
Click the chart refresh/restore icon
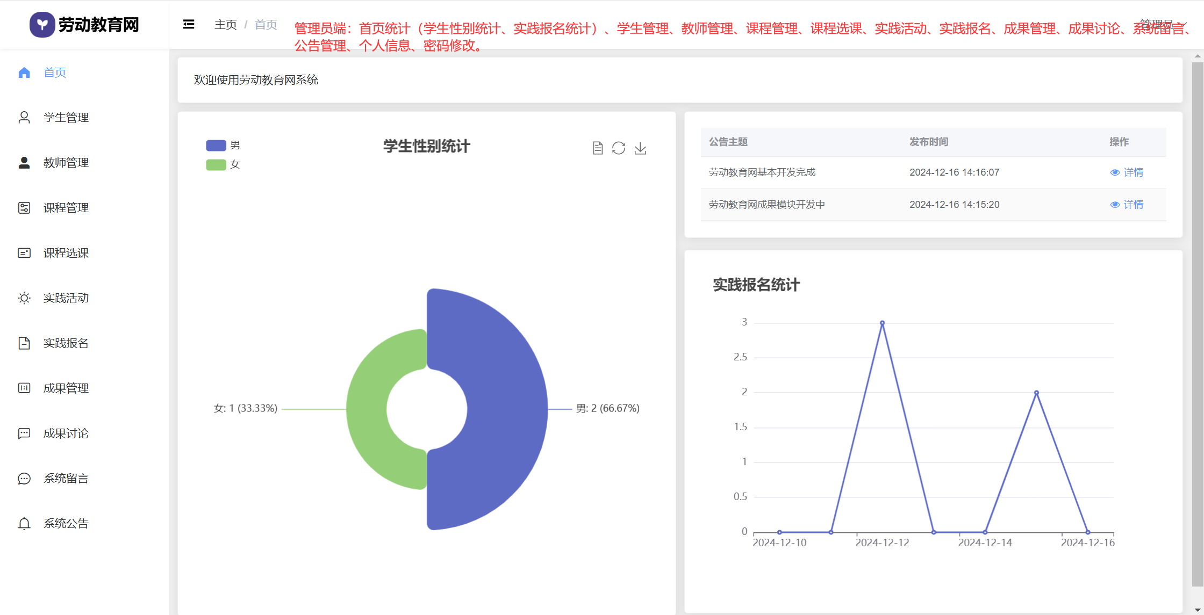619,148
